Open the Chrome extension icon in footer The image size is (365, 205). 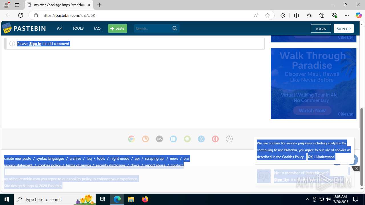(x=131, y=139)
